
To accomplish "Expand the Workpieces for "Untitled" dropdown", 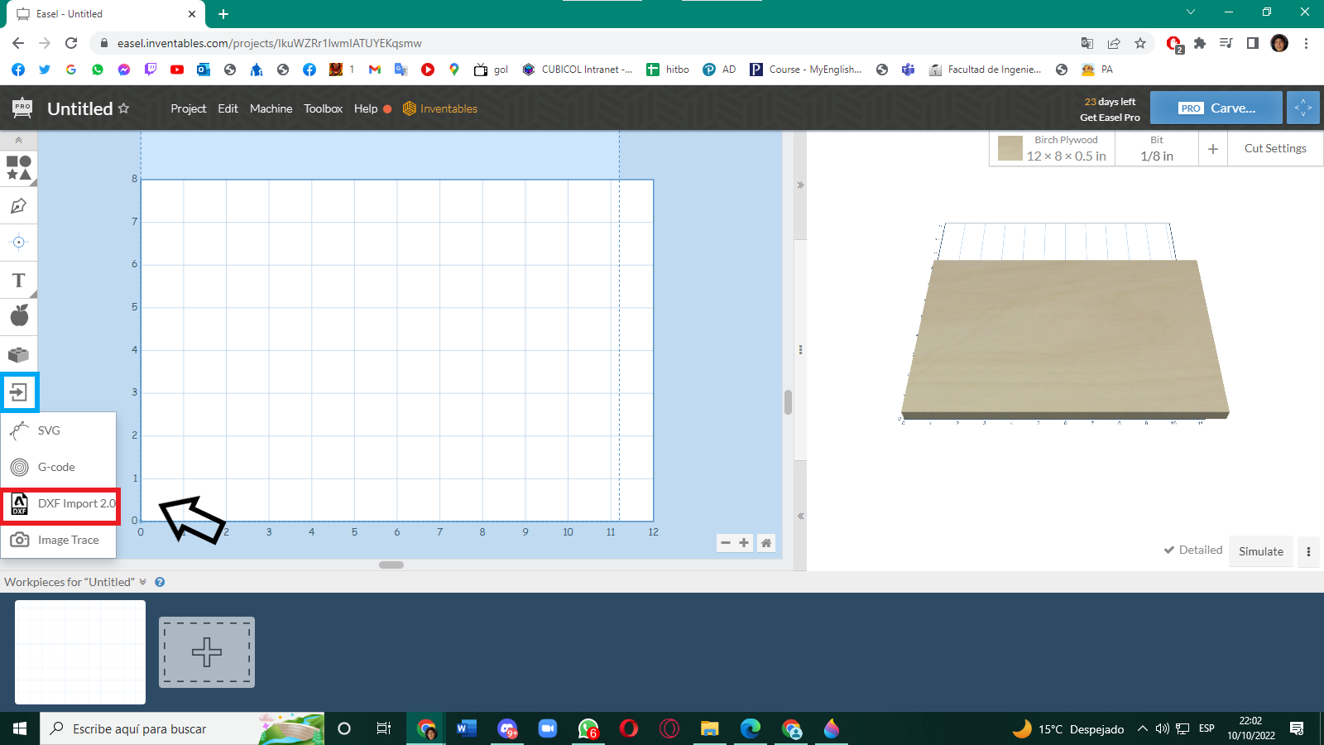I will (x=142, y=582).
